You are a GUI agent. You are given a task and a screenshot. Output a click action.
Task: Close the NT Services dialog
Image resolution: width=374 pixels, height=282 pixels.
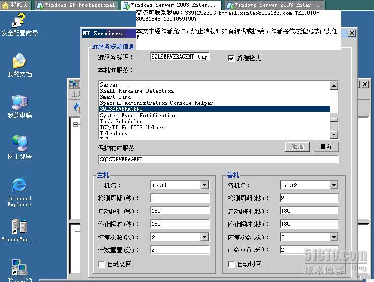[x=351, y=33]
